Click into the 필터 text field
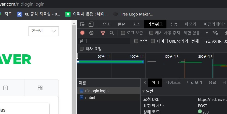227x114 pixels. pos(104,41)
